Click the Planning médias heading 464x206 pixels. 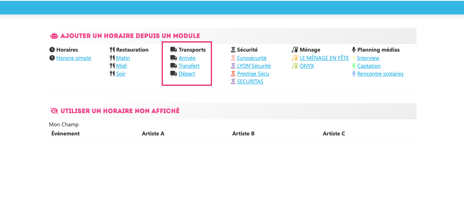pos(379,50)
